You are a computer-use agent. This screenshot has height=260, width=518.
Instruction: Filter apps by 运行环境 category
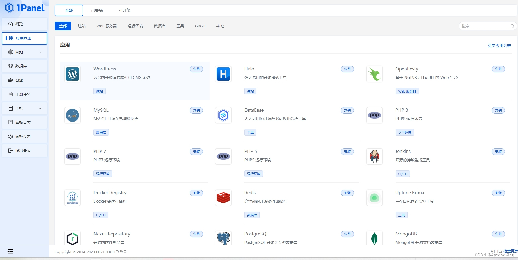click(135, 26)
